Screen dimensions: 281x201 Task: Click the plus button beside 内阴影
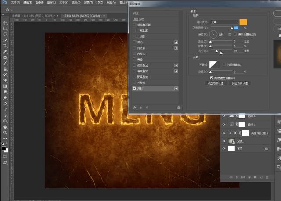click(x=176, y=48)
